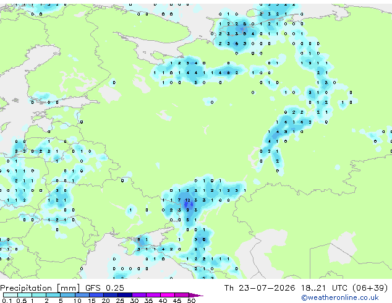This screenshot has width=392, height=303.
Task: Click the Th 23-07-2026 date text
Action: [260, 288]
